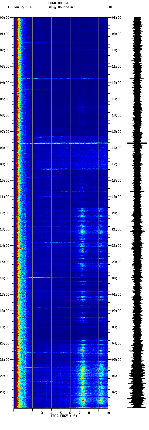This screenshot has width=149, height=430.
Task: Click the "FREQUENCY (HZ)" axis title
Action: (64, 416)
